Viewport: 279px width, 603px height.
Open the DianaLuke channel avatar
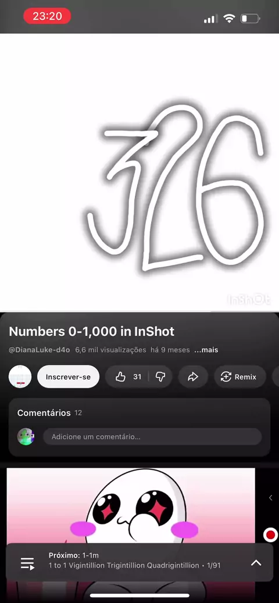20,376
